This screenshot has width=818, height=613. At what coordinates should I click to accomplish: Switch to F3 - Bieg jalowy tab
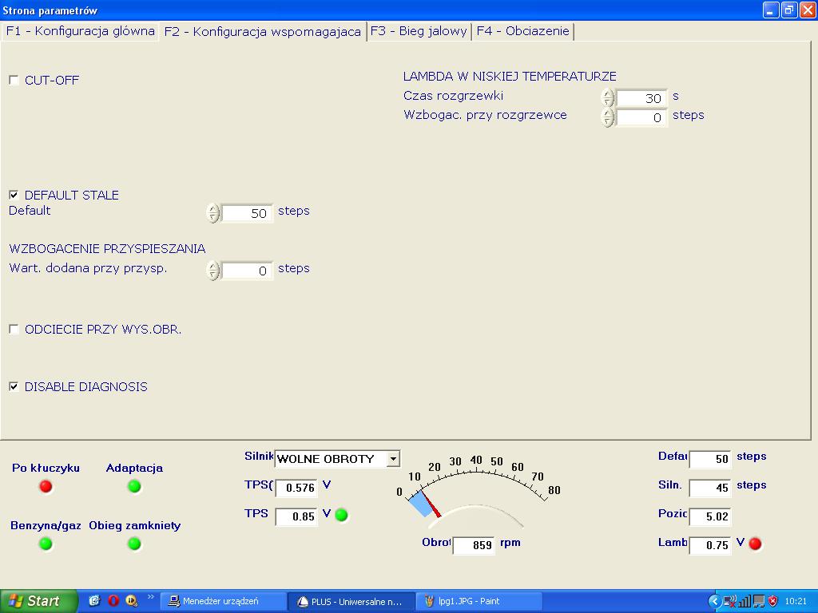(419, 31)
